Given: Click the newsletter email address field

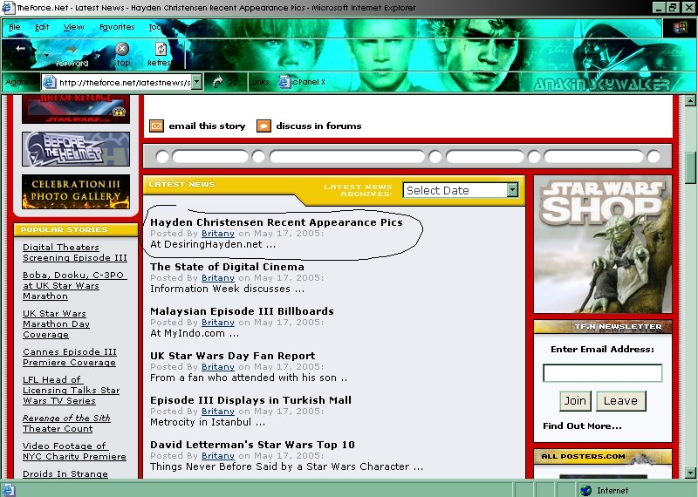Looking at the screenshot, I should click(x=602, y=373).
